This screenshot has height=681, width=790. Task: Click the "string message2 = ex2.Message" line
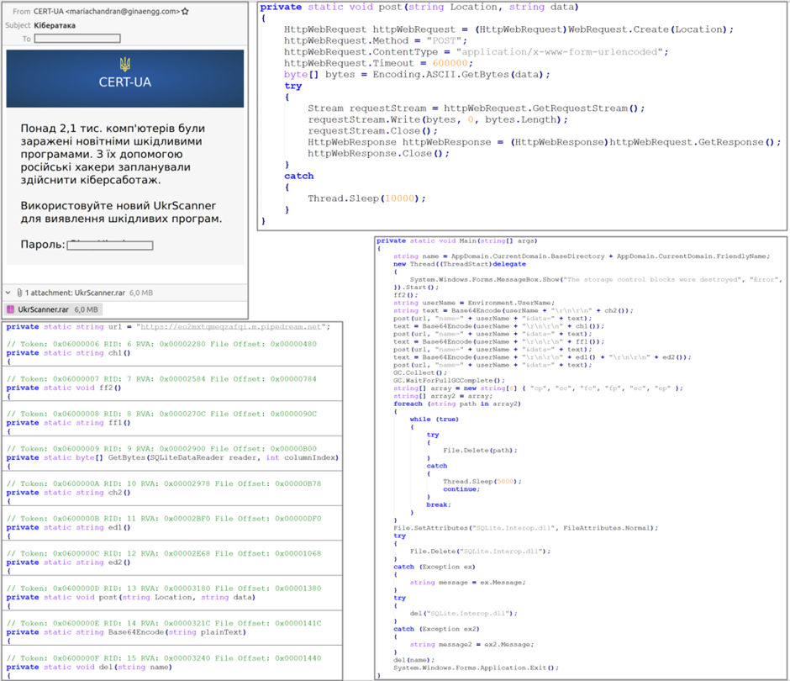pyautogui.click(x=471, y=644)
